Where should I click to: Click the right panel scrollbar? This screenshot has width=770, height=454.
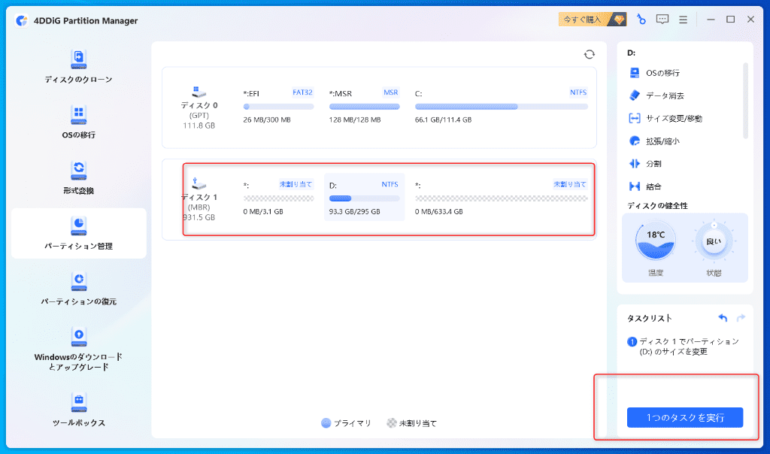pos(745,101)
